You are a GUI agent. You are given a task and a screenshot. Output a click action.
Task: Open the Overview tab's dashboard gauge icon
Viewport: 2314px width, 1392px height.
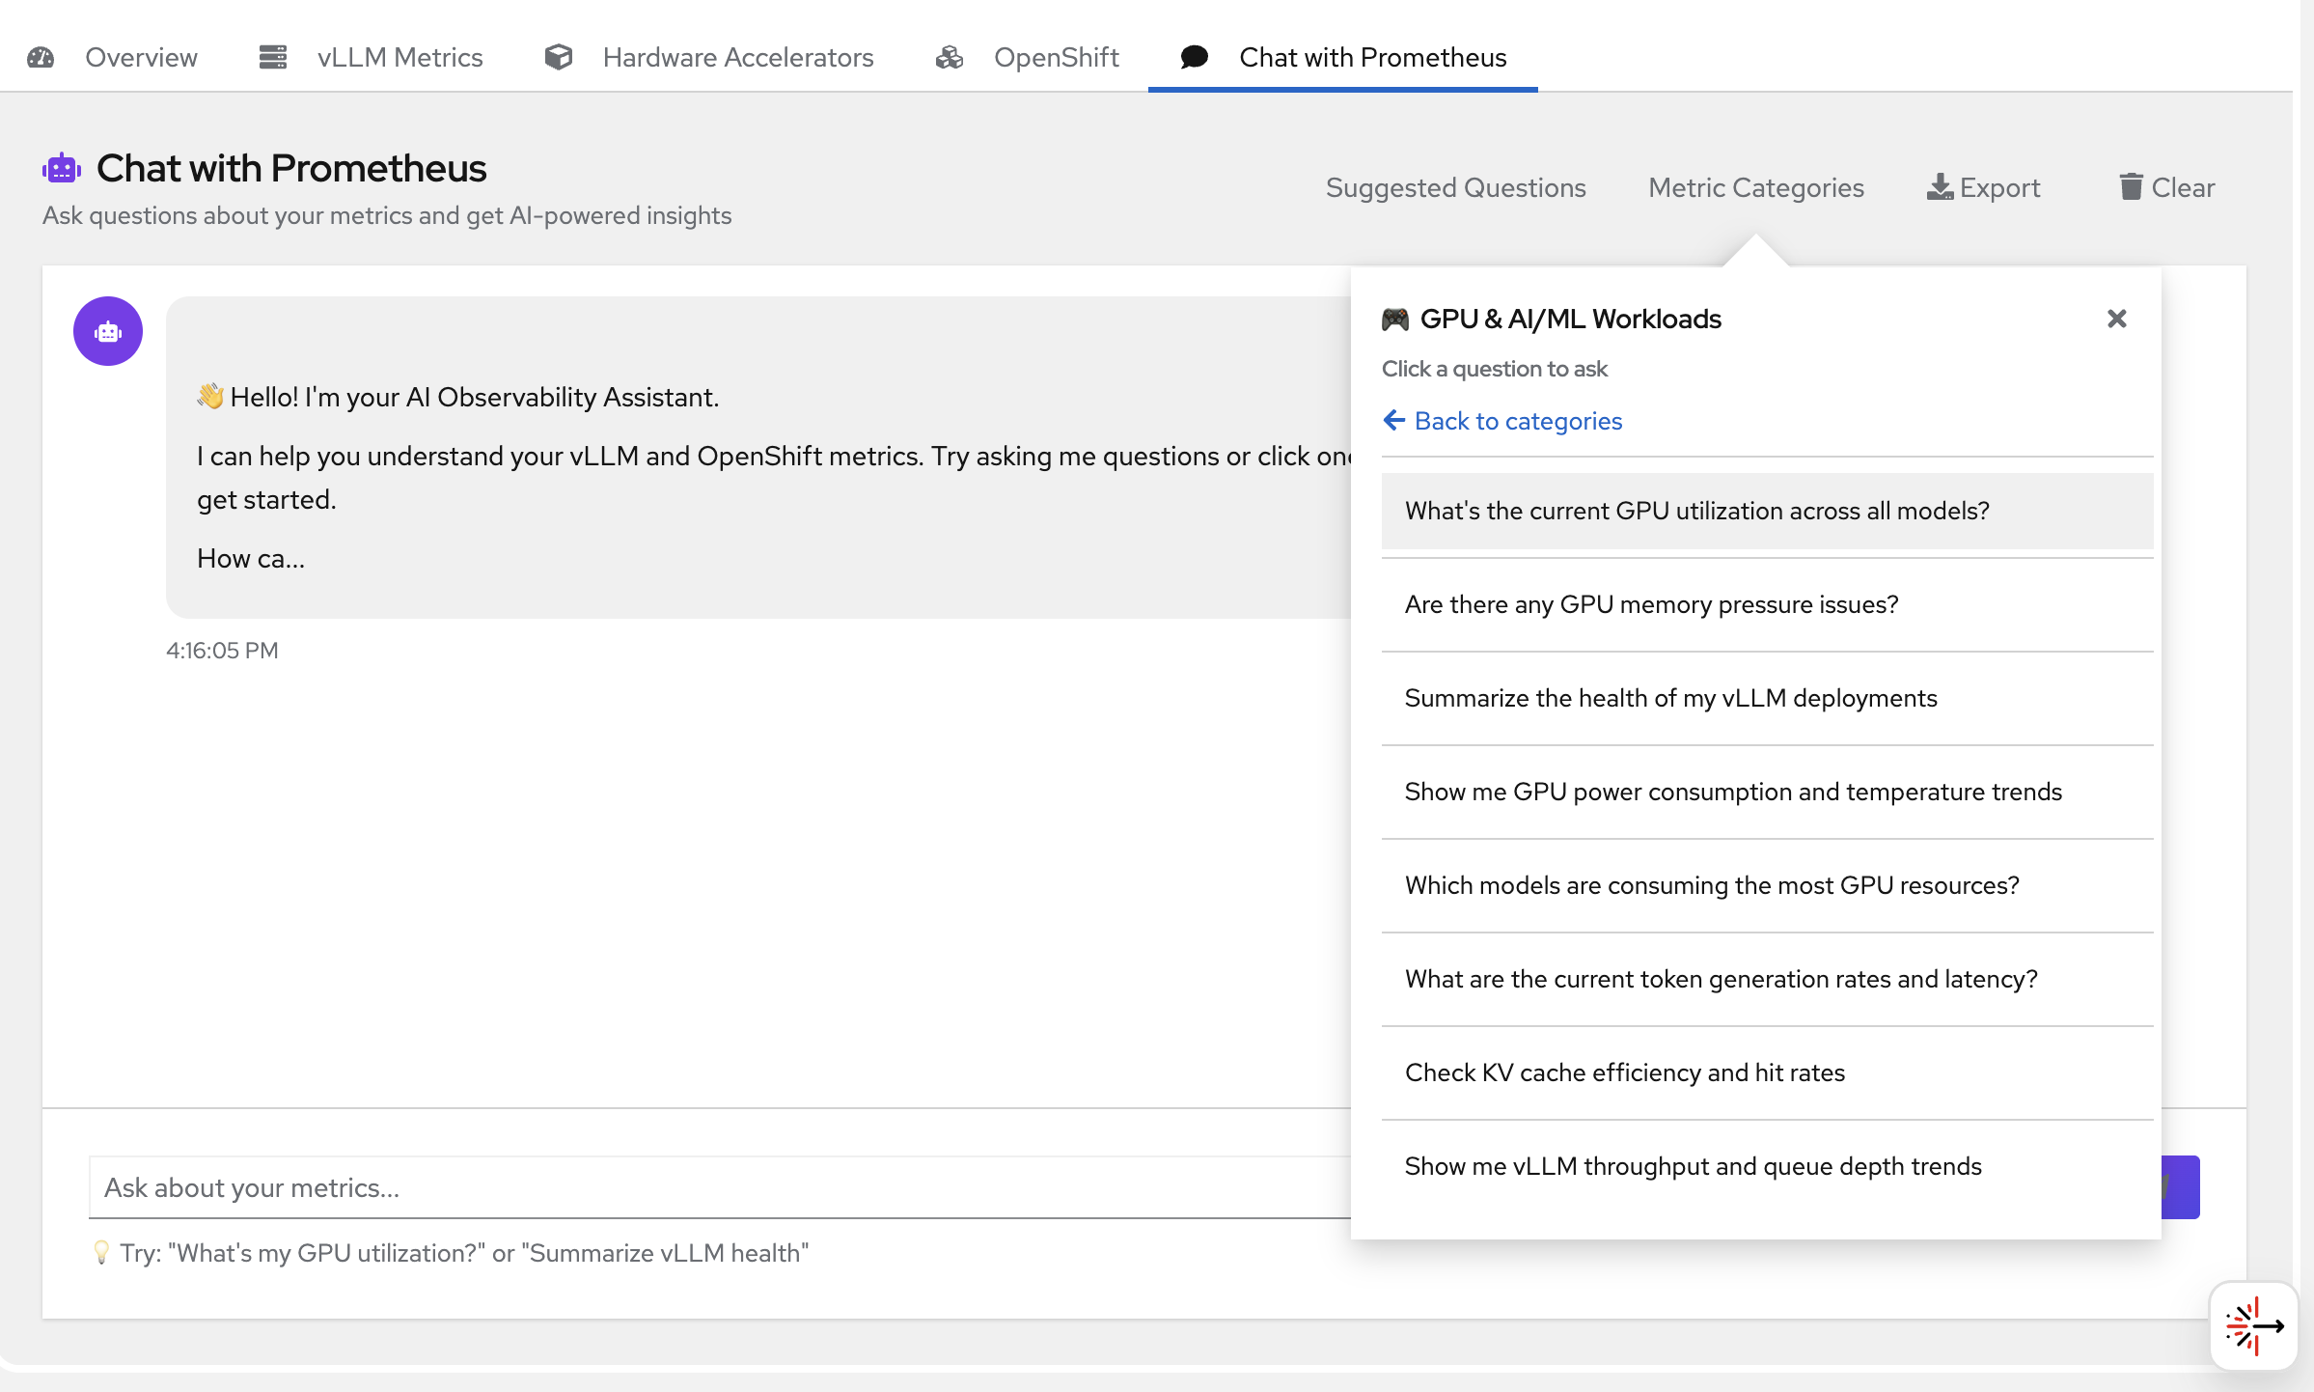pyautogui.click(x=41, y=57)
